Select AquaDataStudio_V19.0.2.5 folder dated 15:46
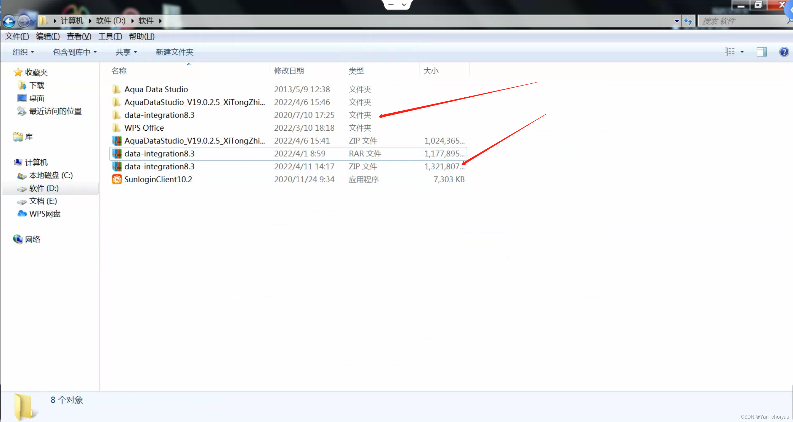The height and width of the screenshot is (422, 793). tap(195, 102)
